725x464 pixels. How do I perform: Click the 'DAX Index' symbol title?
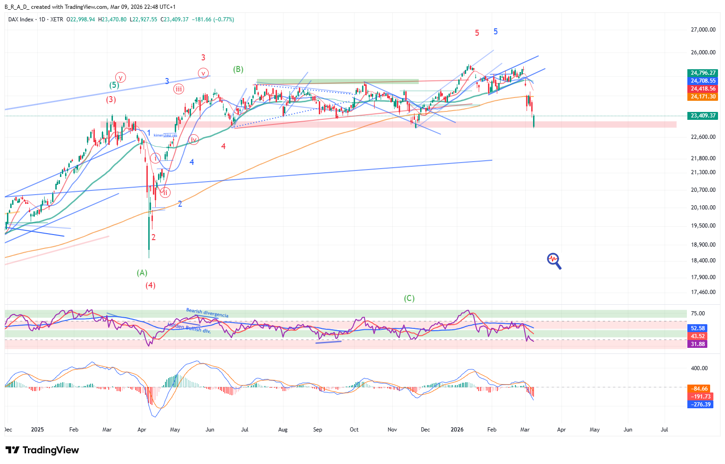pos(21,20)
